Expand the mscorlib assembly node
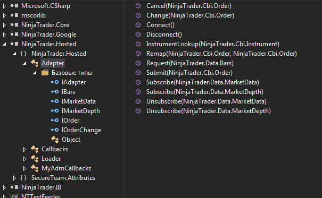 (4, 15)
